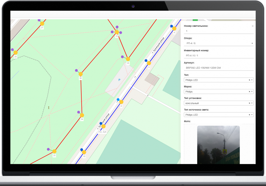Select pole 33 with three purple lamps
Image resolution: width=266 pixels, height=186 pixels.
pyautogui.click(x=117, y=32)
